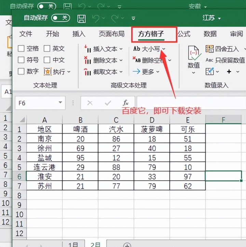
Task: Click the formula bar Cancel X icon
Action: [90, 103]
